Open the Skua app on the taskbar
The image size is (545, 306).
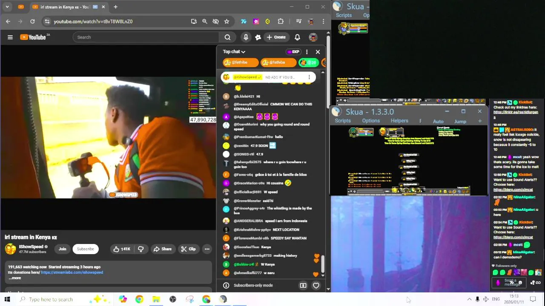coord(223,299)
